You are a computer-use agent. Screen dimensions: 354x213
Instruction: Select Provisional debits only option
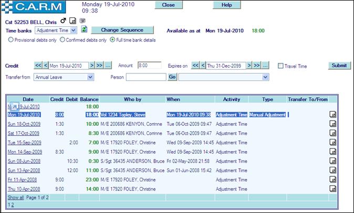coord(11,39)
